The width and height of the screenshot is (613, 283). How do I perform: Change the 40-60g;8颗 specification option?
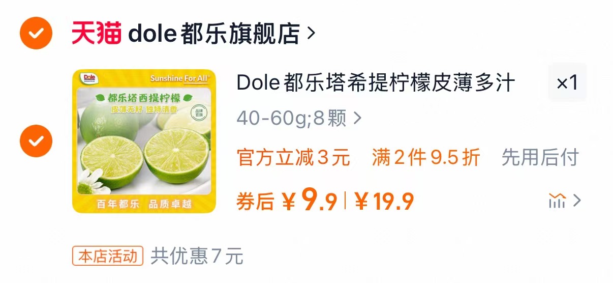(291, 119)
